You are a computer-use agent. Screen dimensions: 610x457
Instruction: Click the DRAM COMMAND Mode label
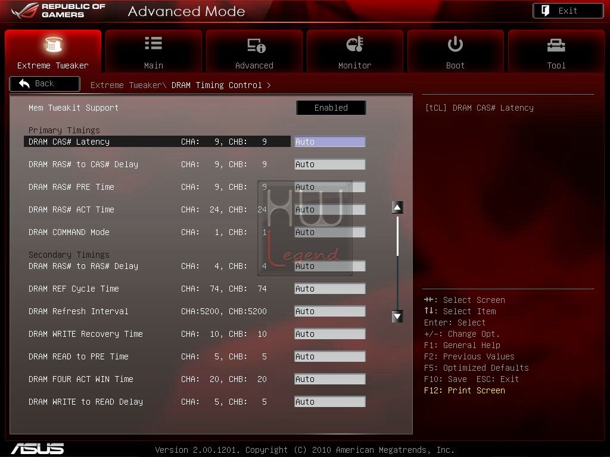(x=69, y=232)
